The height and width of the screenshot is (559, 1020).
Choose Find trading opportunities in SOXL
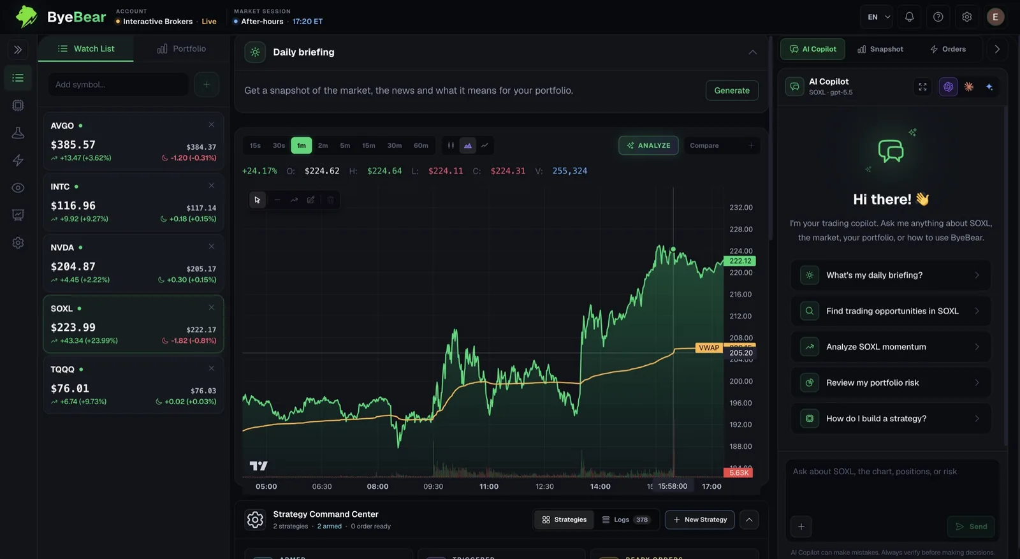[891, 311]
